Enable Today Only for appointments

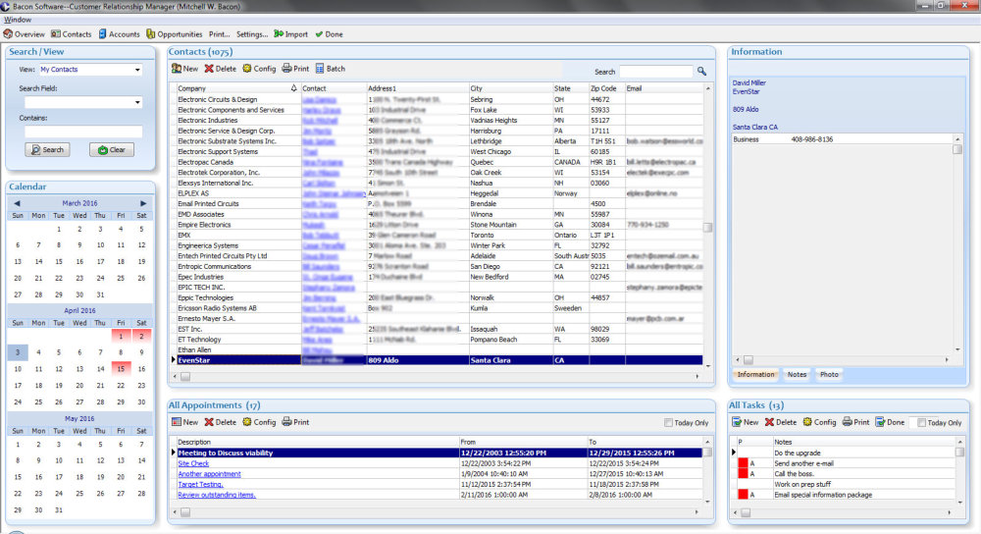tap(669, 423)
